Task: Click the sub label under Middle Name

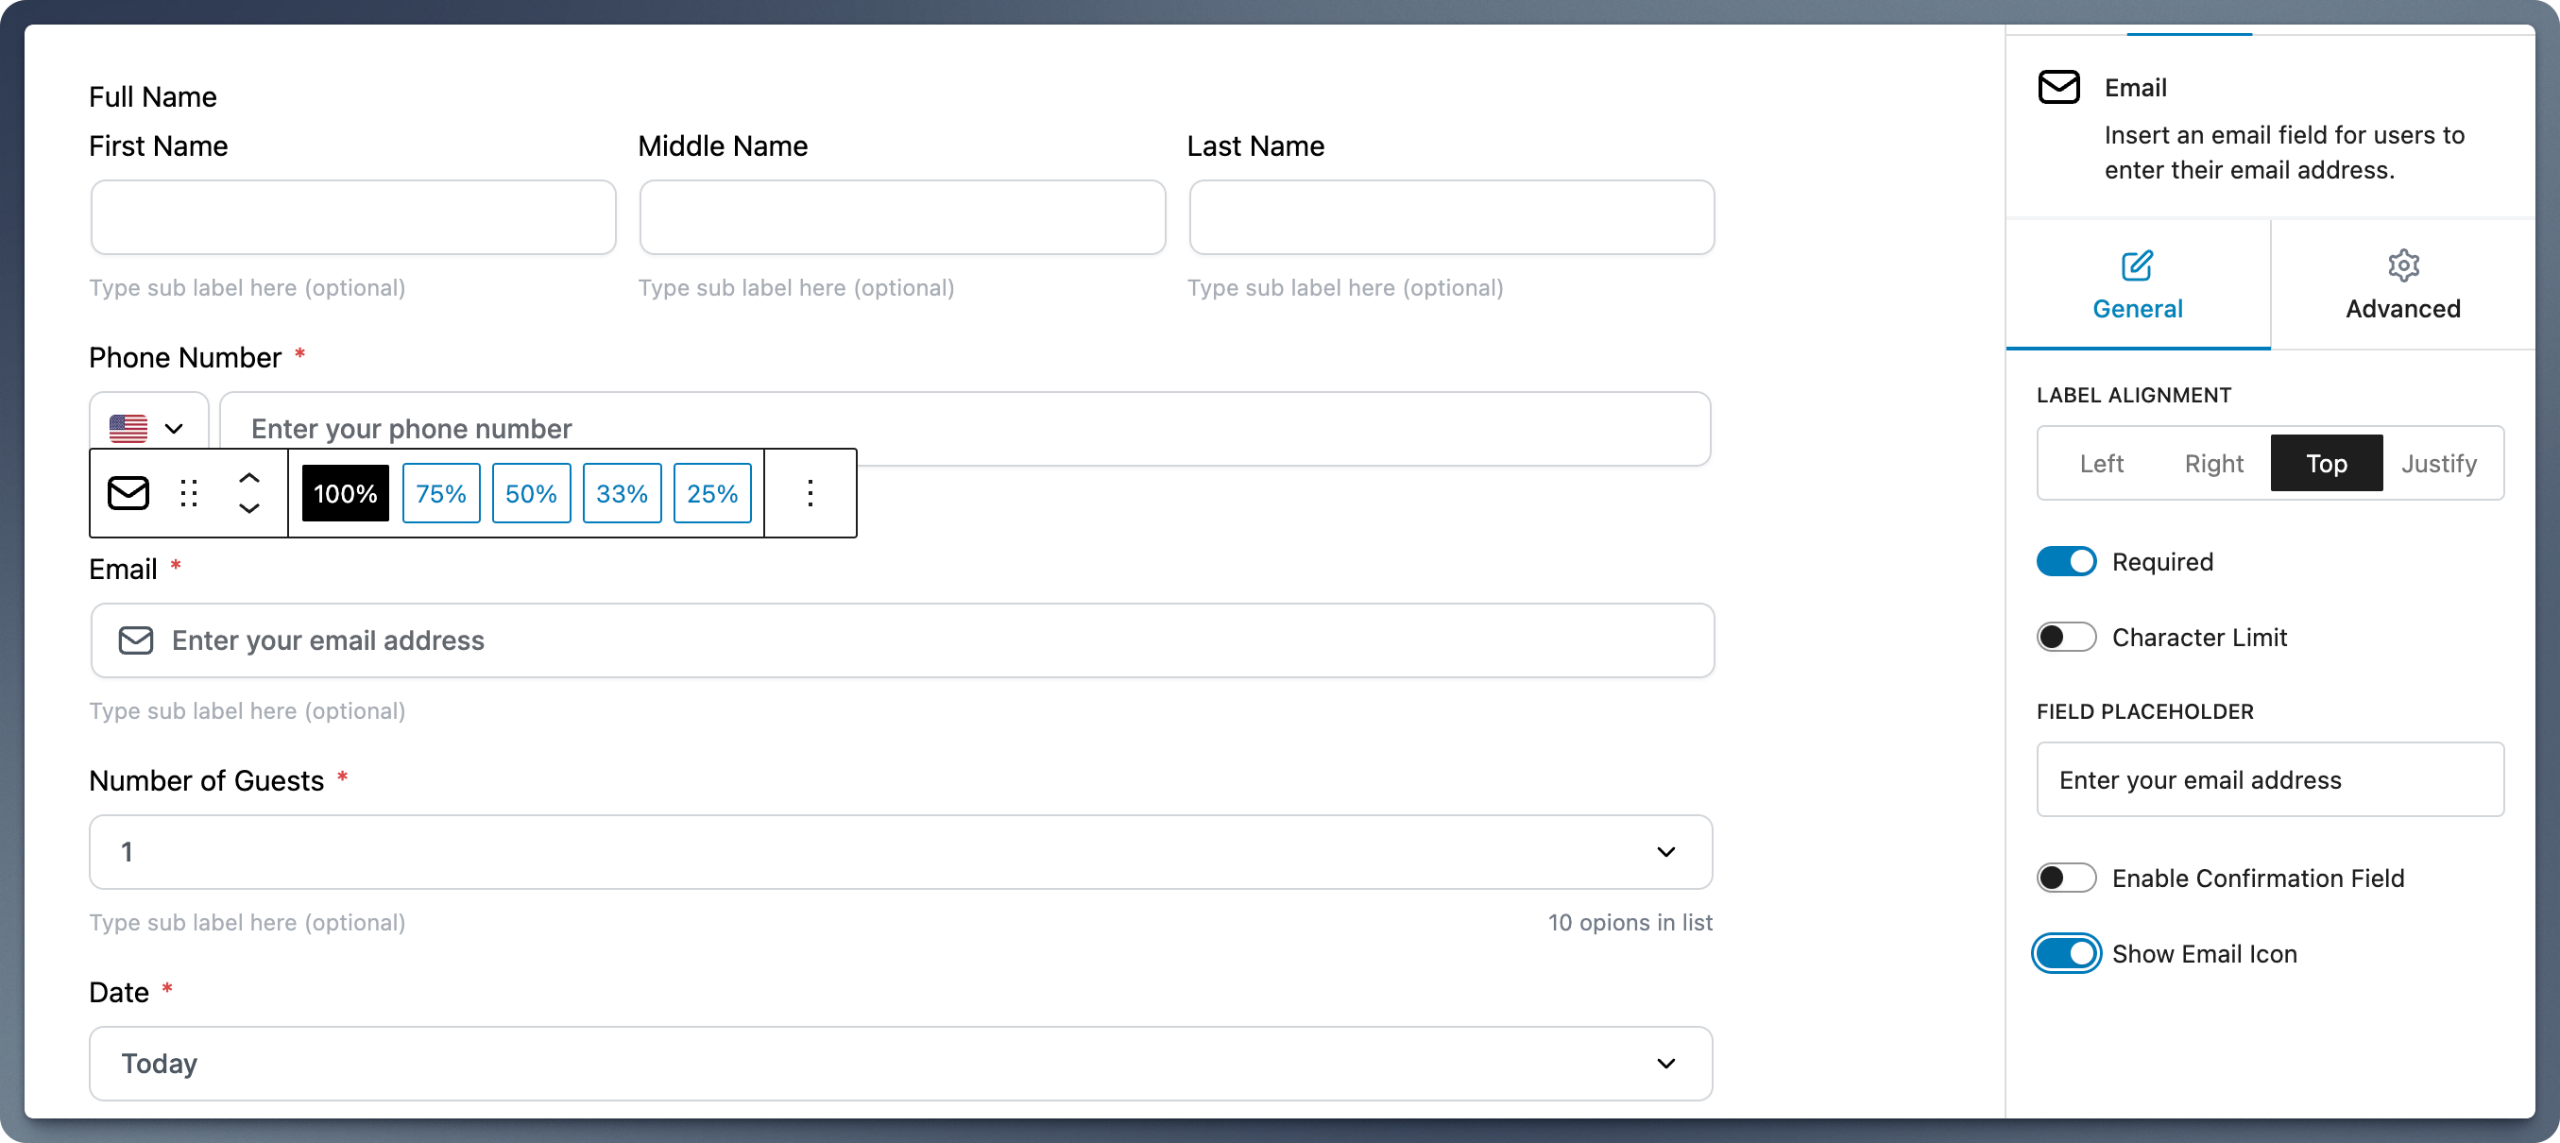Action: [x=796, y=287]
